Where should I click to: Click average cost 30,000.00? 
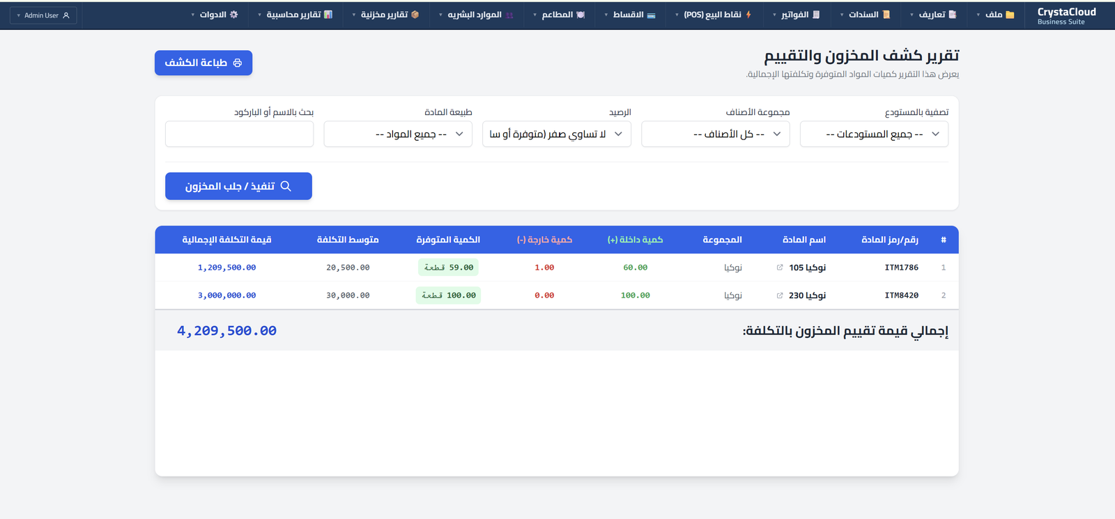[348, 295]
